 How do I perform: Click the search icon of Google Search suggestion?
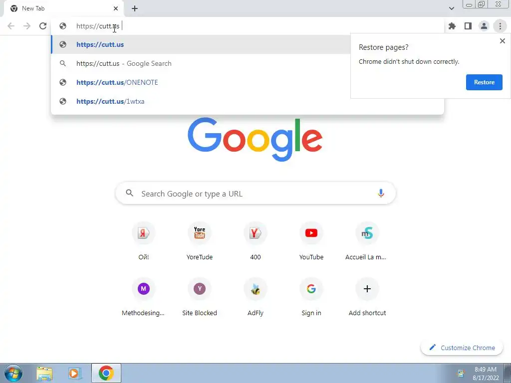(x=63, y=63)
